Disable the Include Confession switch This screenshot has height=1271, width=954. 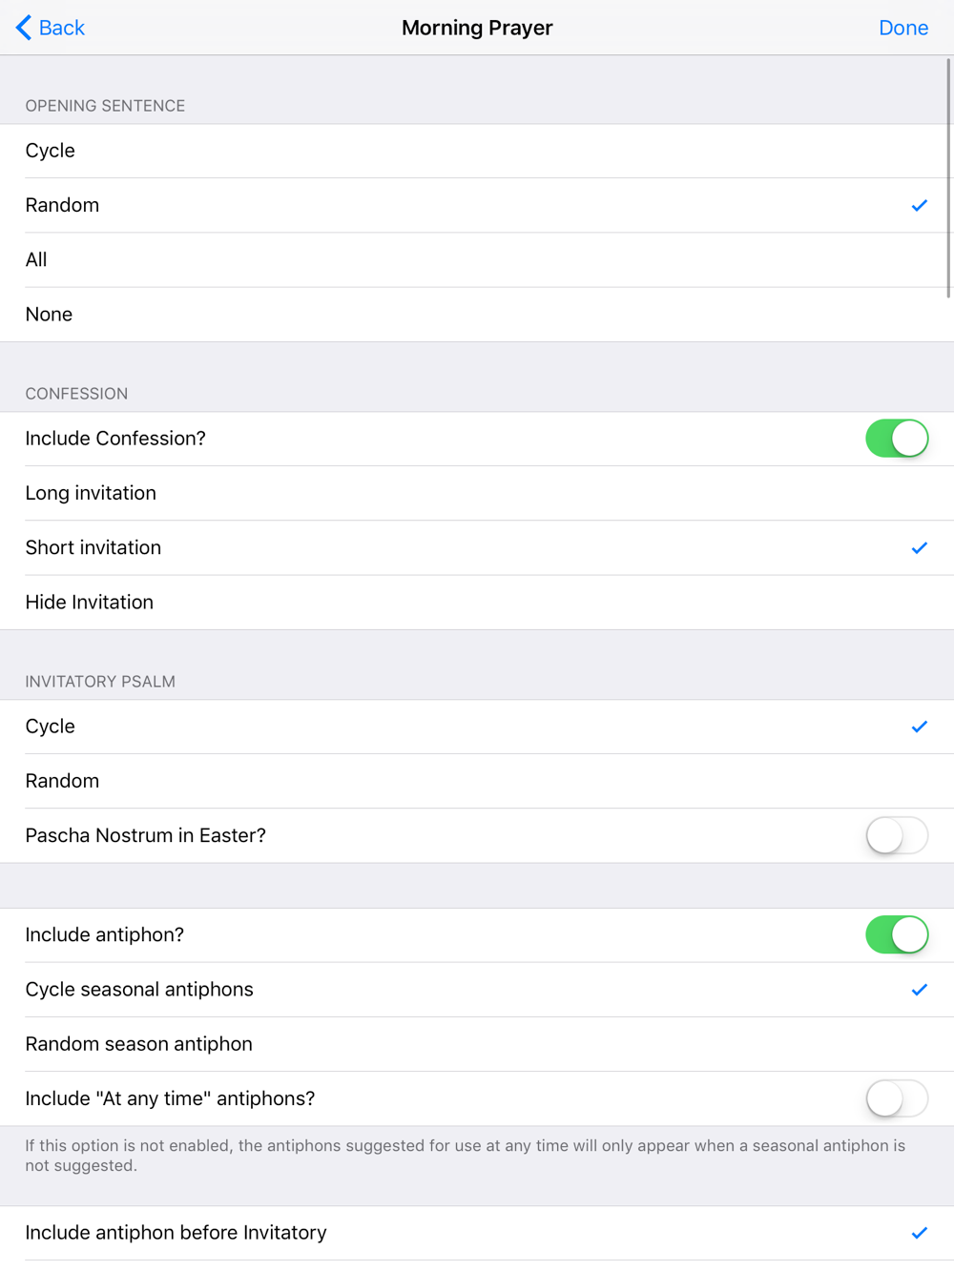(x=896, y=439)
